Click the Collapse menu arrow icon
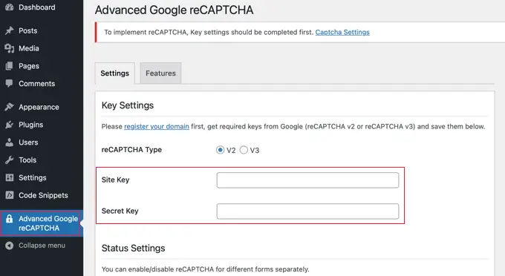 tap(10, 246)
